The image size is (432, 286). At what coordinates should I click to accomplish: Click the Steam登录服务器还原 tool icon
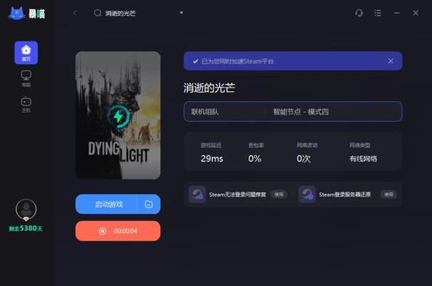pyautogui.click(x=307, y=194)
